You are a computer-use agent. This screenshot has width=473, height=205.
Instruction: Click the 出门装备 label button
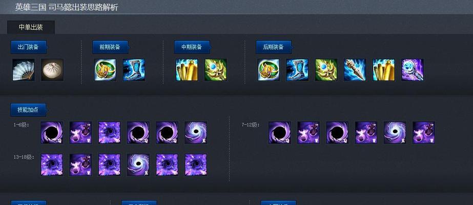pyautogui.click(x=28, y=47)
